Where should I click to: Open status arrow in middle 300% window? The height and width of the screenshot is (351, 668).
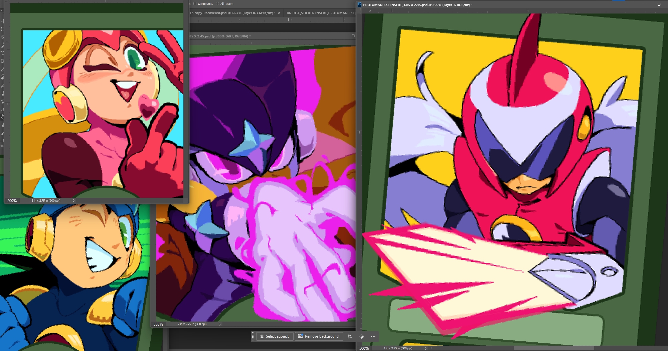(220, 324)
